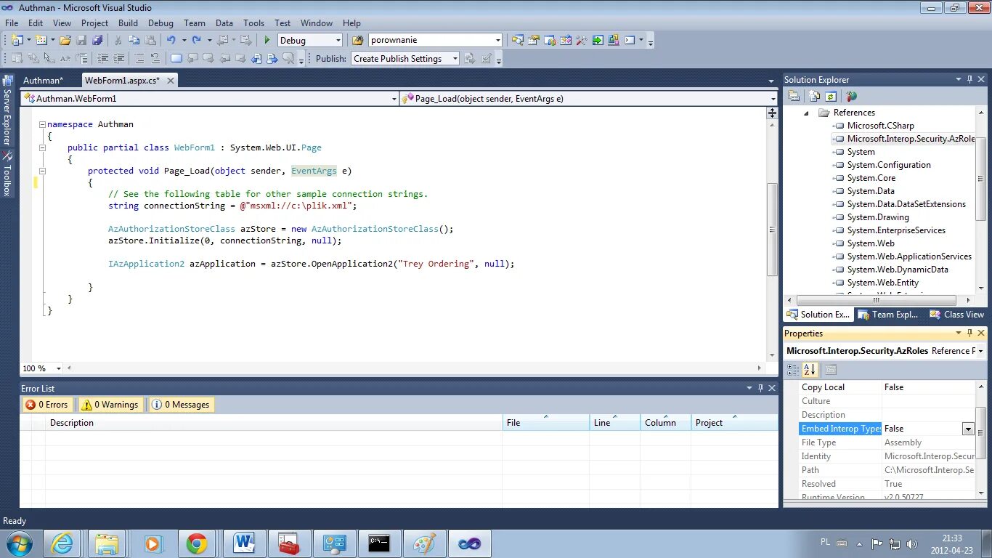
Task: Click Show All Files icon
Action: [x=815, y=96]
